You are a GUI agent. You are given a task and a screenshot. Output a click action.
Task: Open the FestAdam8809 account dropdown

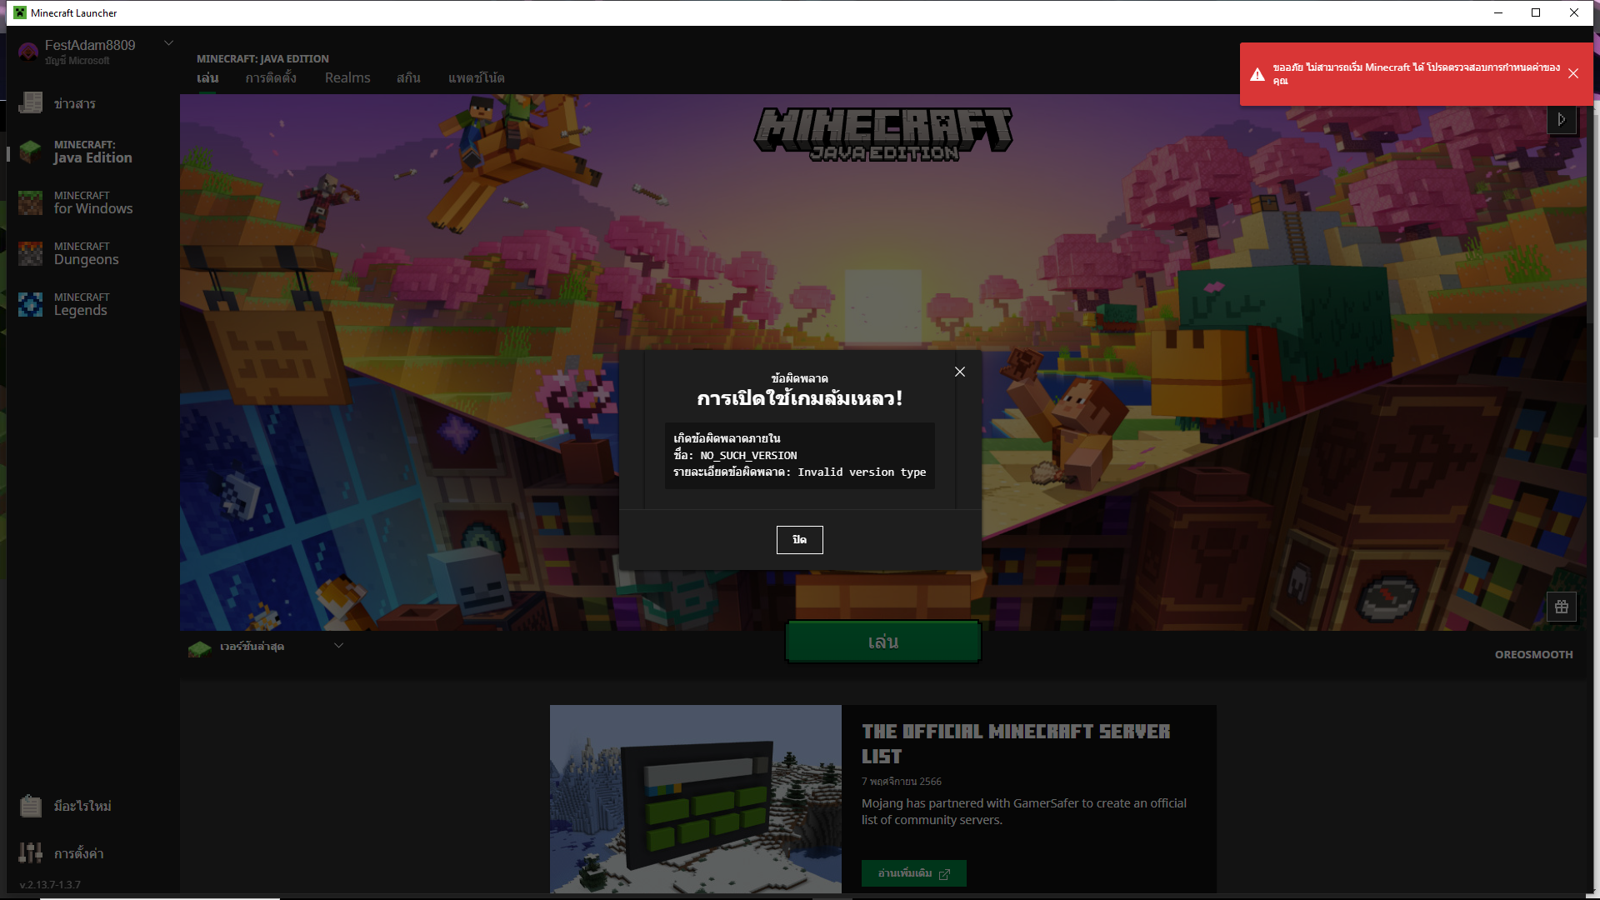[168, 43]
